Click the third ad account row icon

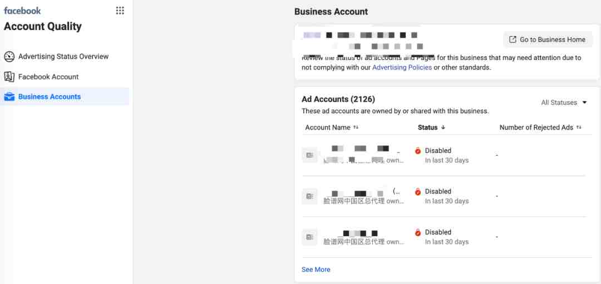pos(309,237)
